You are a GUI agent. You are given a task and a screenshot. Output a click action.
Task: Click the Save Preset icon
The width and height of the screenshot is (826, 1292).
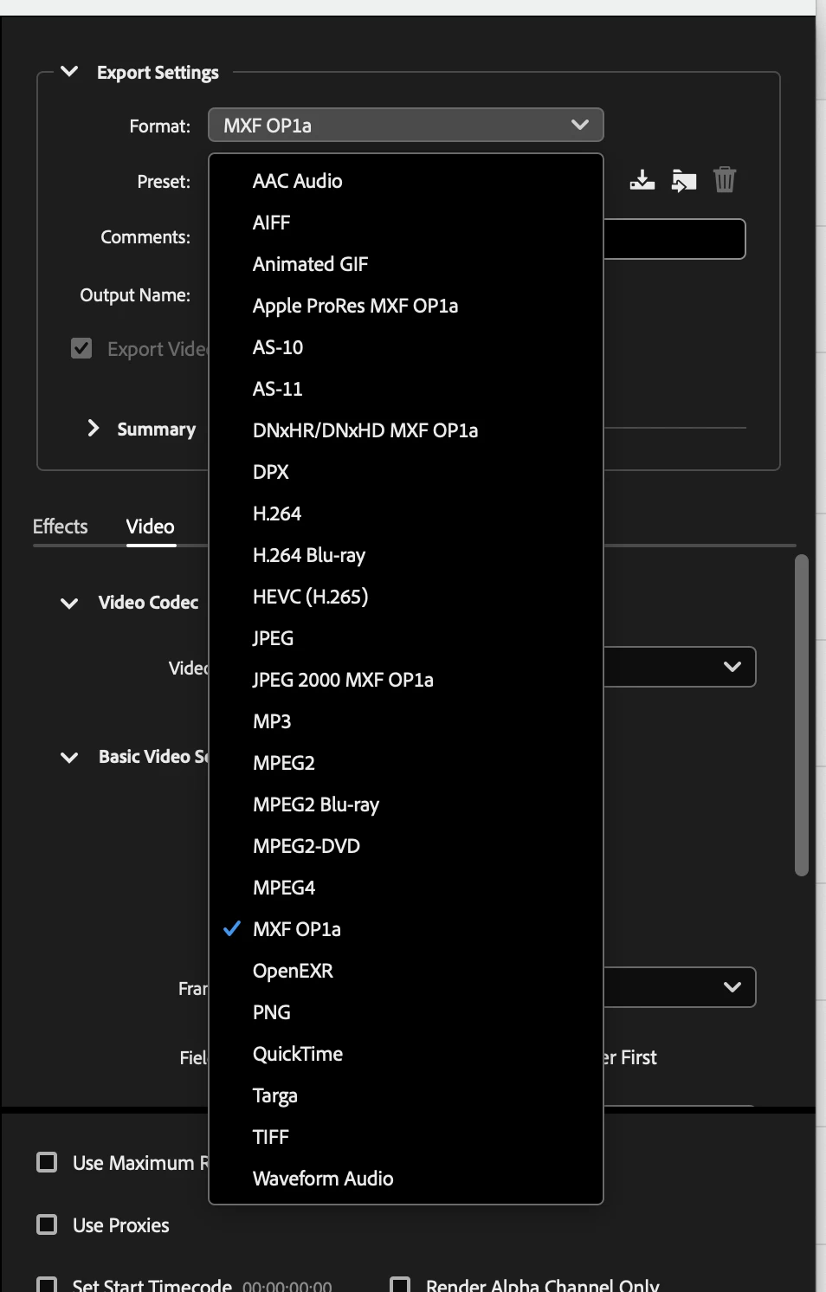click(x=642, y=180)
